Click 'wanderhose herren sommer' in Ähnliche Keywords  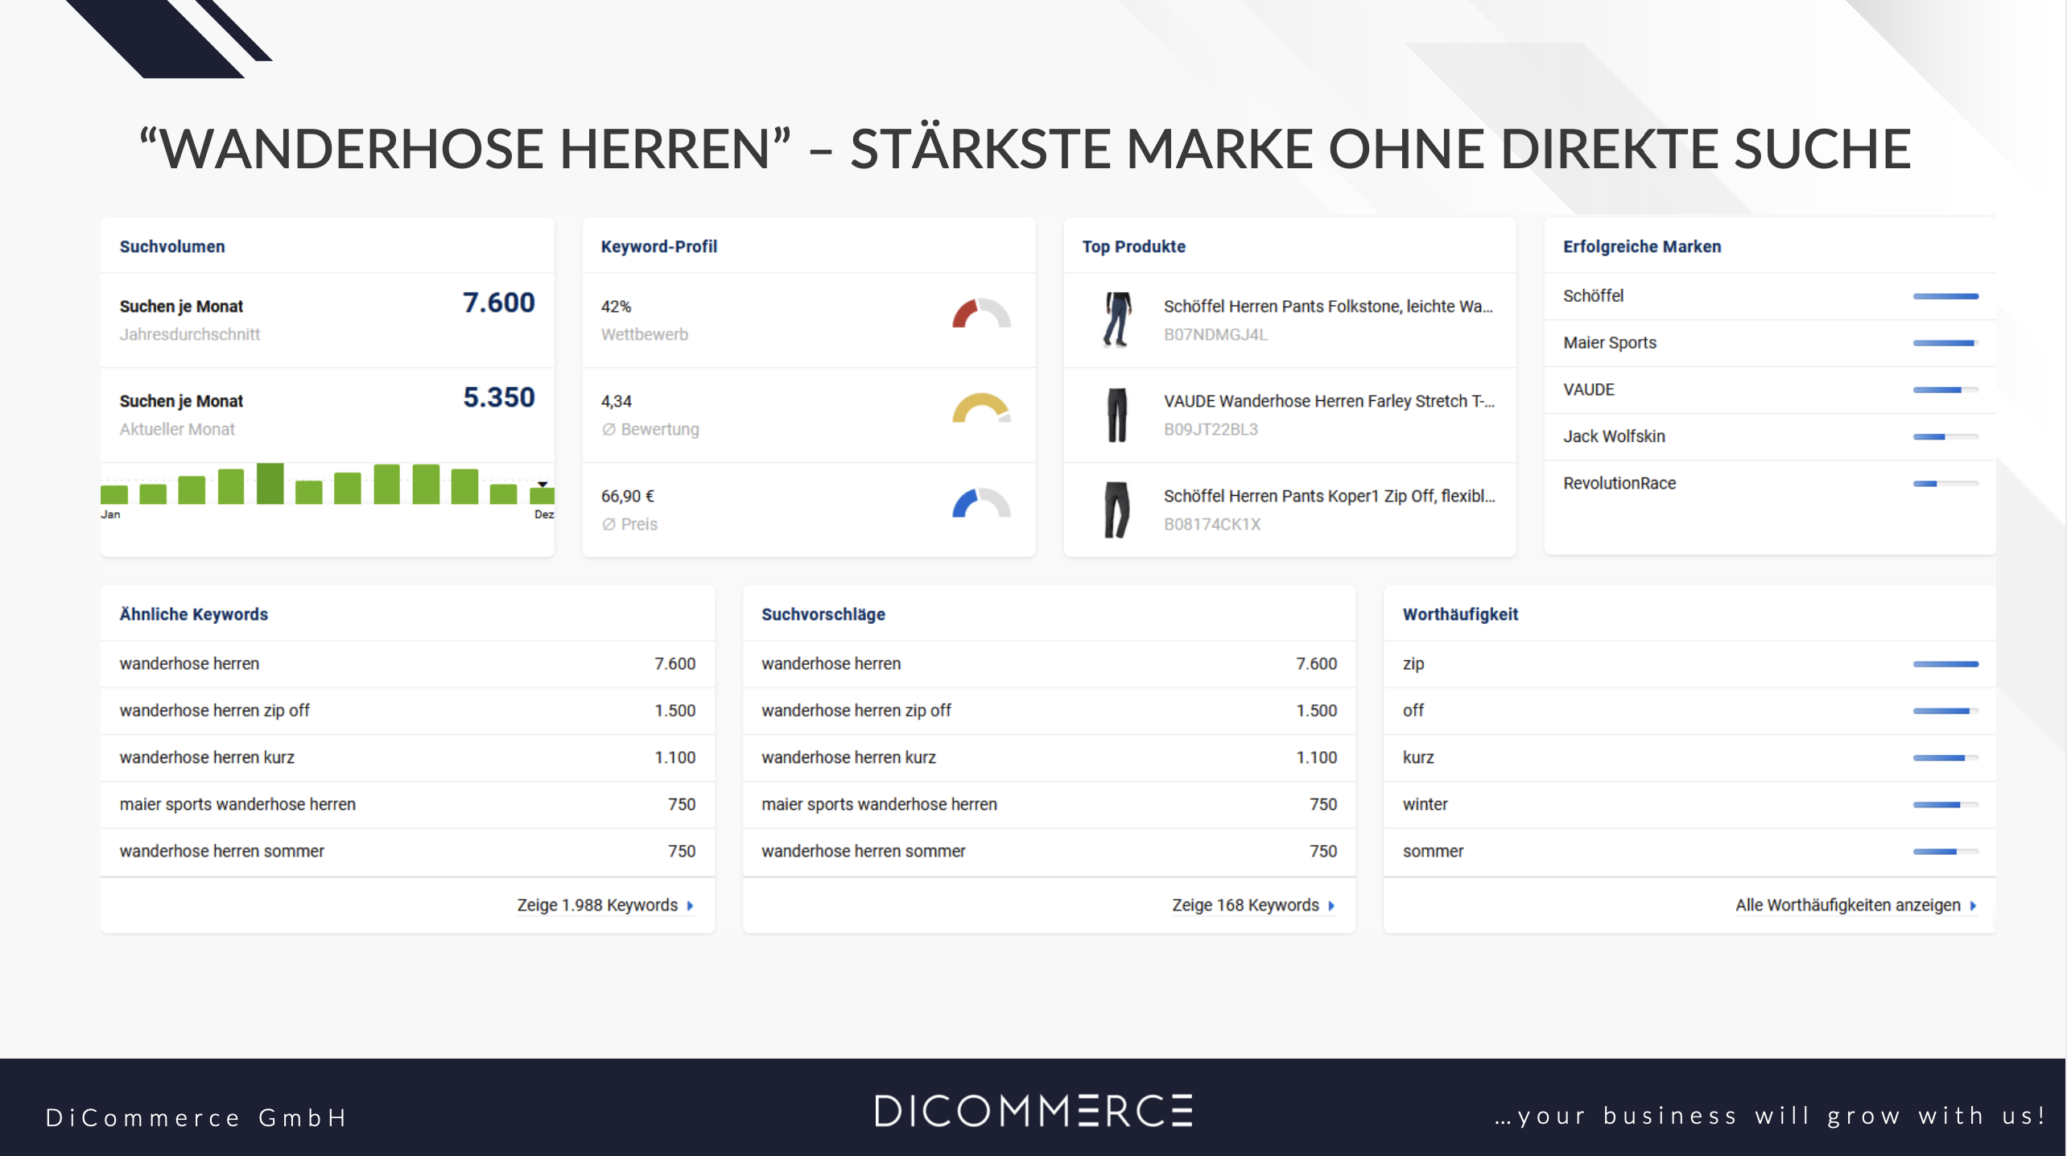222,851
